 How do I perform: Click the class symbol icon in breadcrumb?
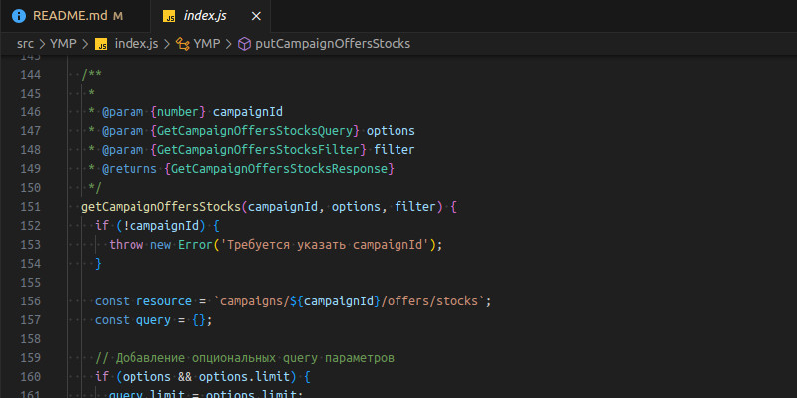pos(183,44)
